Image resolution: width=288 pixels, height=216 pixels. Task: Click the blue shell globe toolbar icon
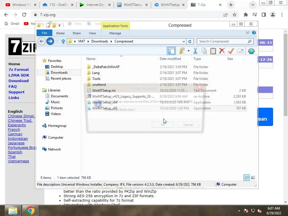251,51
